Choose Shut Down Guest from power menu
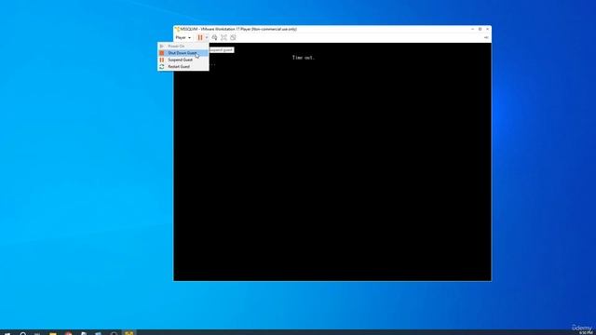596x335 pixels. (x=183, y=53)
